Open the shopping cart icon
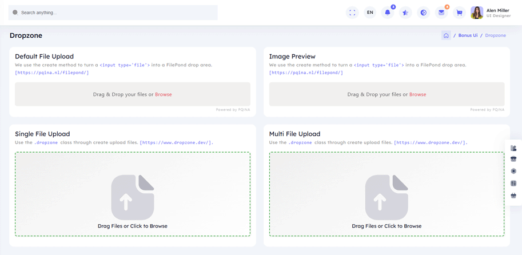Image resolution: width=522 pixels, height=255 pixels. pos(459,13)
